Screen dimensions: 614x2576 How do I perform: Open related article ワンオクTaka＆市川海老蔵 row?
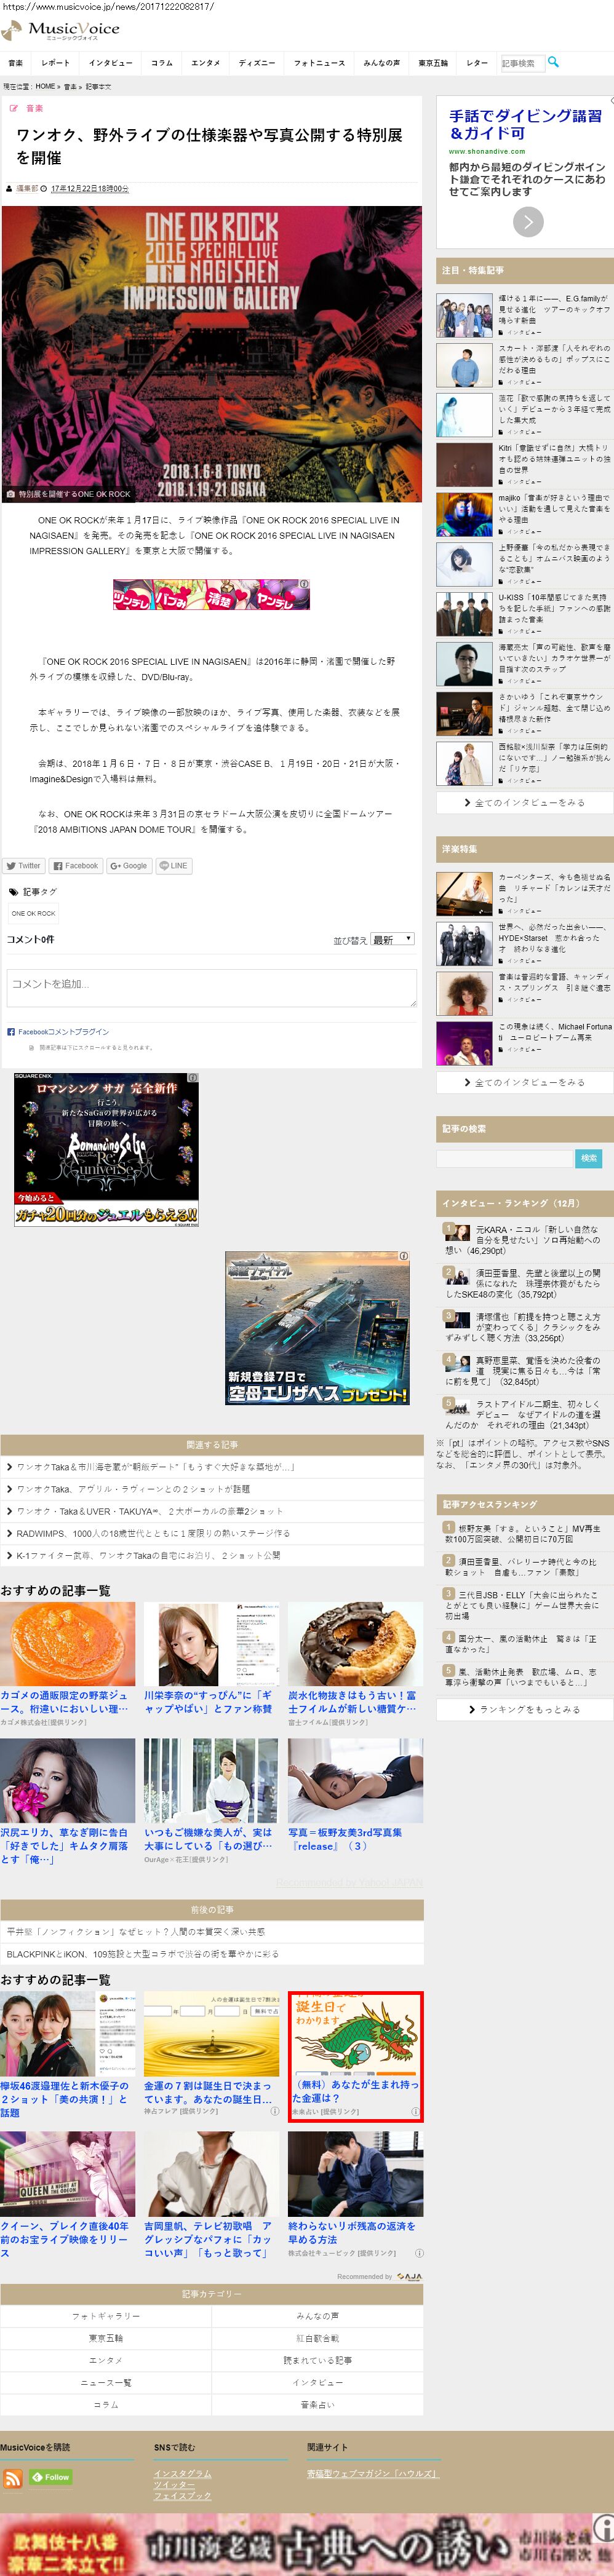[x=212, y=1467]
